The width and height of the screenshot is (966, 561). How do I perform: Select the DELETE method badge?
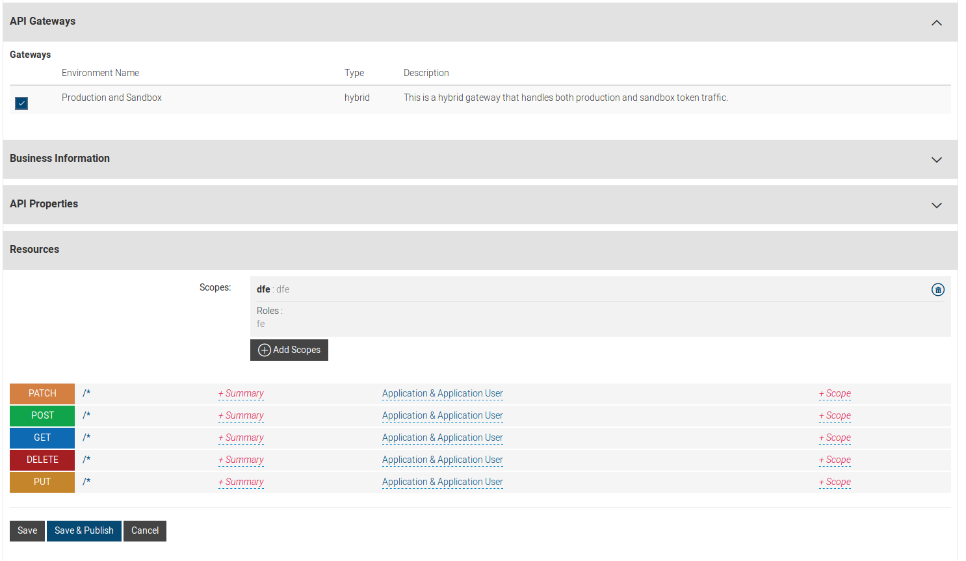[42, 459]
